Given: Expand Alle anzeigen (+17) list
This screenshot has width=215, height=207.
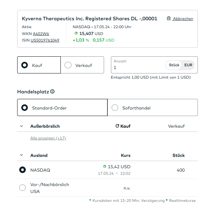Looking at the screenshot, I should (48, 138).
